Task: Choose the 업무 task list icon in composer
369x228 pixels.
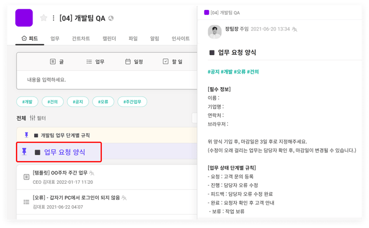Action: pos(89,62)
